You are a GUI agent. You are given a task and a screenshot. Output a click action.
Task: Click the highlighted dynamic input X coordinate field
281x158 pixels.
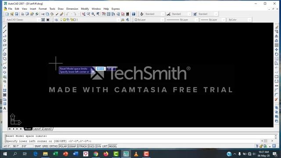click(x=101, y=68)
